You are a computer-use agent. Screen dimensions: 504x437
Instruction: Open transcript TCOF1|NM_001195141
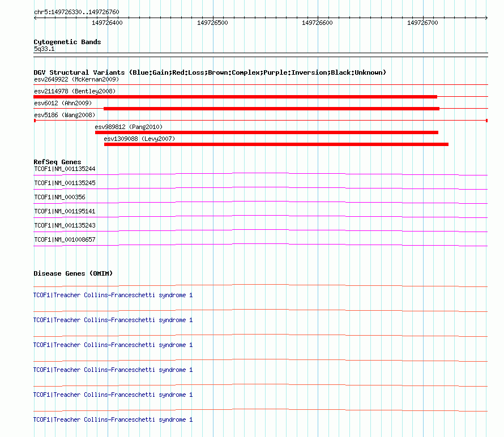point(65,212)
